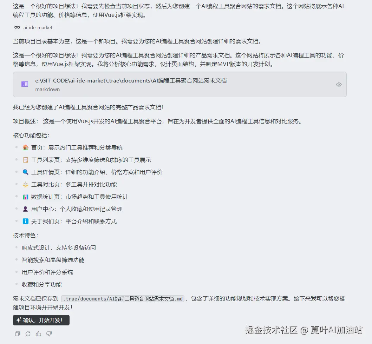Regenerate the response with refresh icon
The height and width of the screenshot is (344, 372).
click(x=28, y=334)
